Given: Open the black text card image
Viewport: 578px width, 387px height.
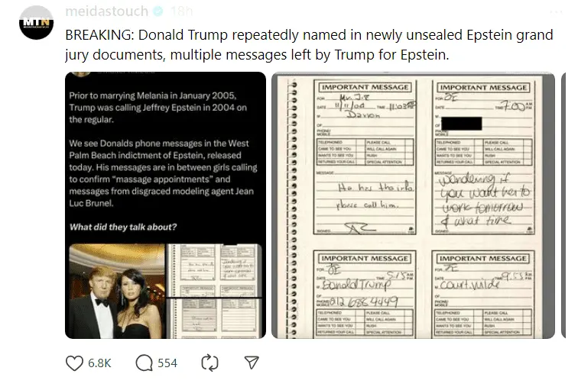Looking at the screenshot, I should (165, 205).
